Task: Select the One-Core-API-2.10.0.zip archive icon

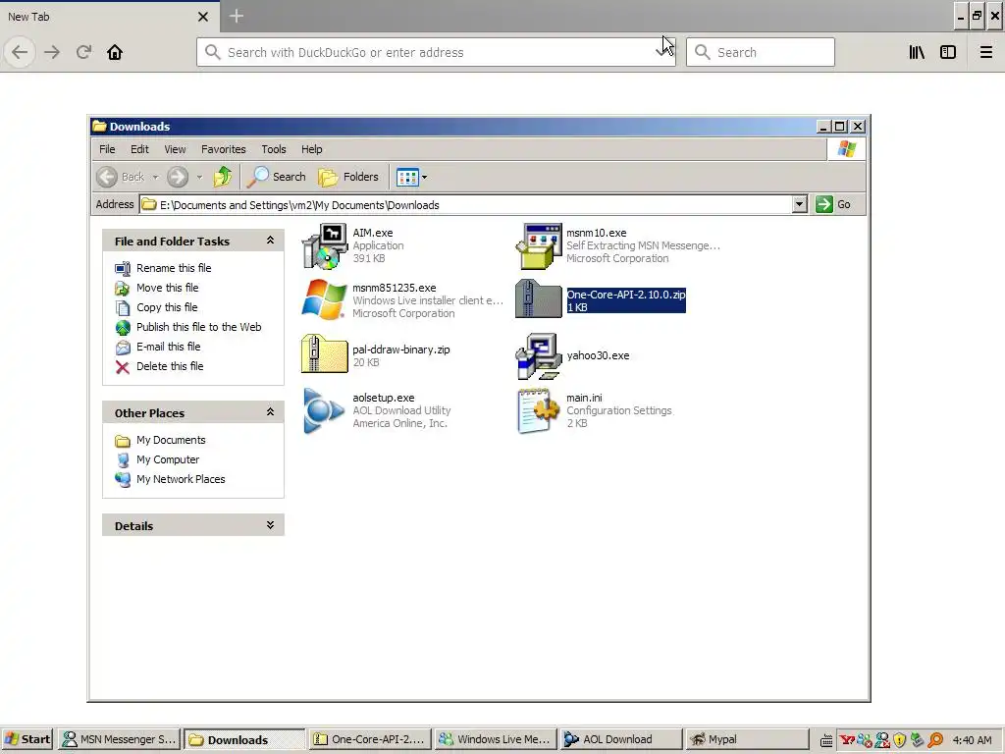Action: (539, 299)
